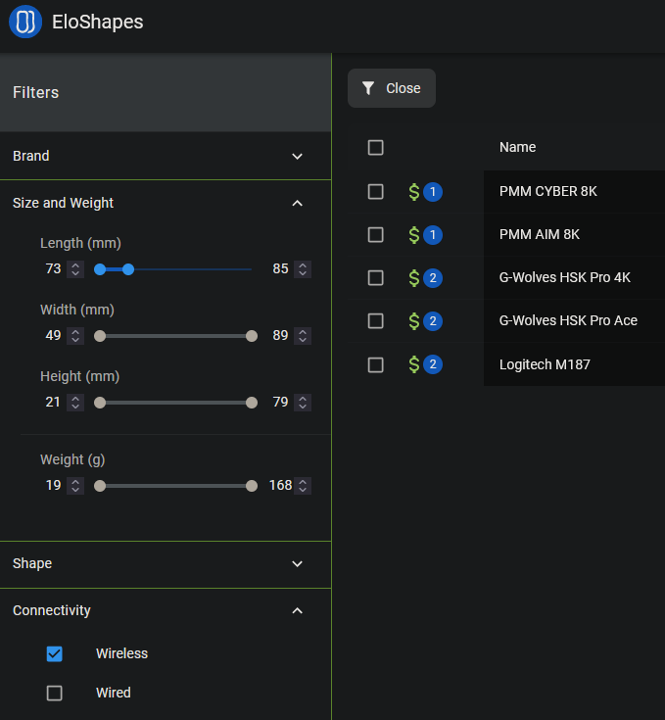Open the G-Wolves HSK Pro Ace entry

tap(568, 320)
